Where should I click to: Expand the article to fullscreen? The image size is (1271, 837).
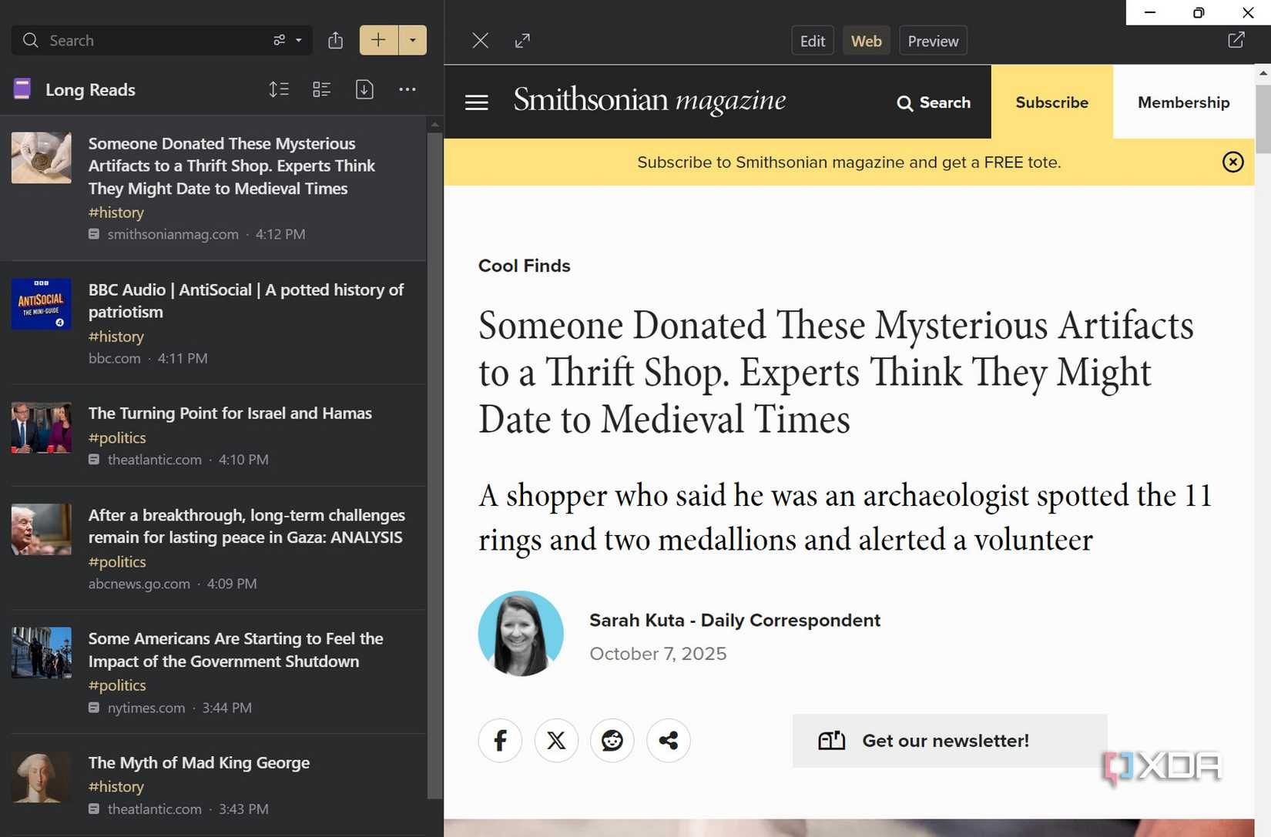coord(522,40)
